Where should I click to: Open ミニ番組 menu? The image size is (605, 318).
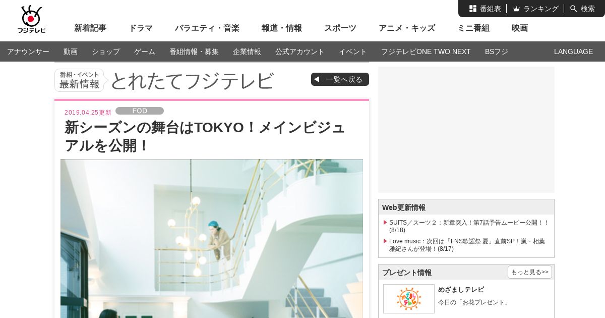point(473,28)
